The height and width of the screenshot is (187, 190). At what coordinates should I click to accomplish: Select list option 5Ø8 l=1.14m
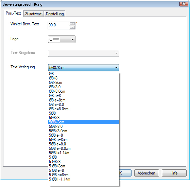(x=84, y=153)
